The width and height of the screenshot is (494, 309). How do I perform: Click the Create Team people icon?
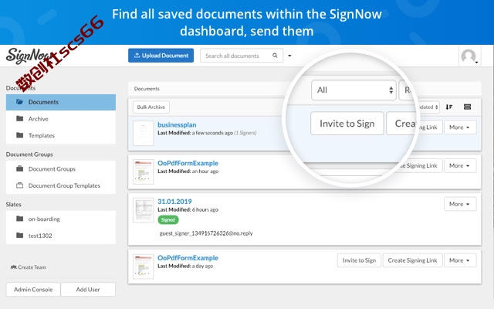coord(14,267)
